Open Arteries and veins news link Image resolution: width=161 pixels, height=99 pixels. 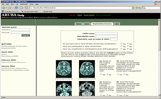coord(14,68)
